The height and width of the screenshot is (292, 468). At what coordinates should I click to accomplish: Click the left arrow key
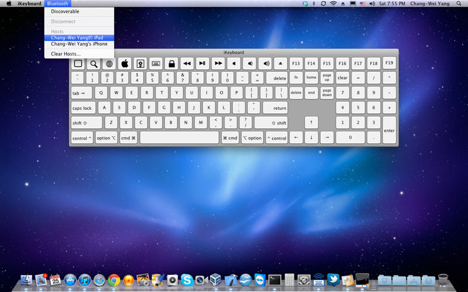[296, 138]
